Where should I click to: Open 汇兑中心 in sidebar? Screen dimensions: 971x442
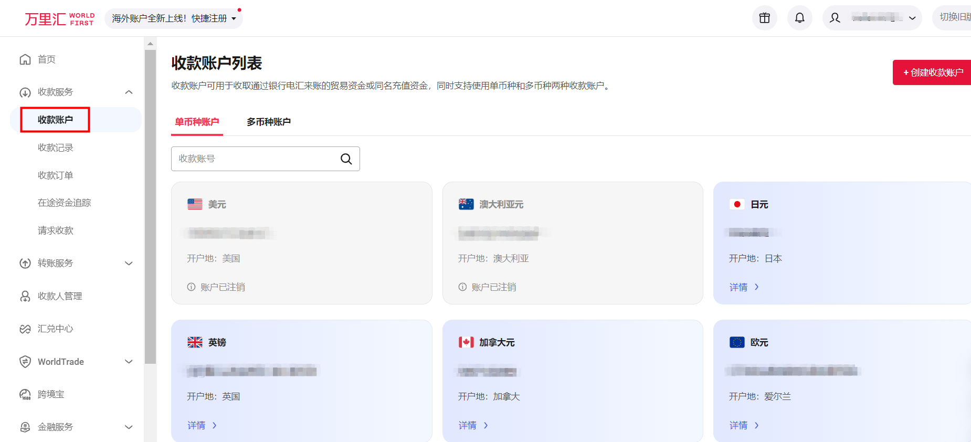coord(55,329)
